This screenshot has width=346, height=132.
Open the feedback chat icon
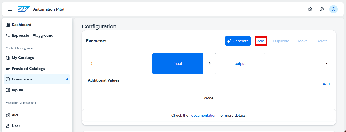point(310,9)
